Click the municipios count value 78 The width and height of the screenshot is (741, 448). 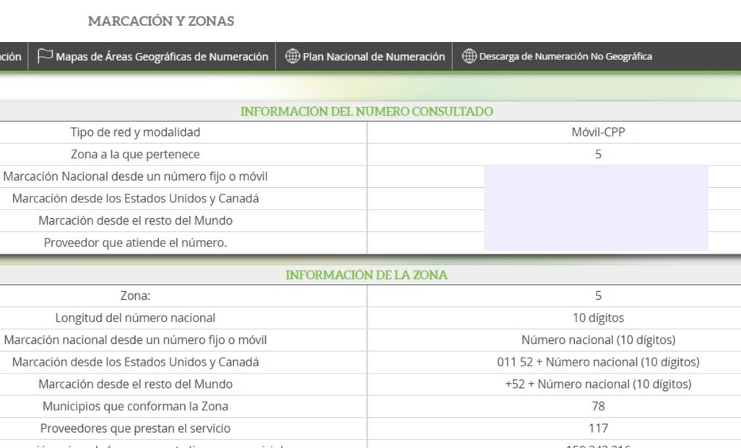598,406
